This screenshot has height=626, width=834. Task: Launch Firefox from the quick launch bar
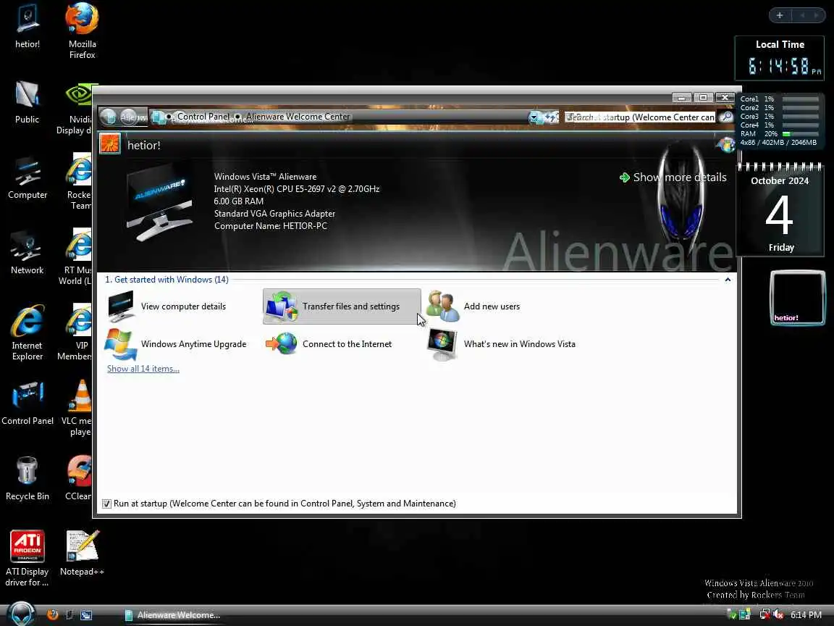click(52, 615)
